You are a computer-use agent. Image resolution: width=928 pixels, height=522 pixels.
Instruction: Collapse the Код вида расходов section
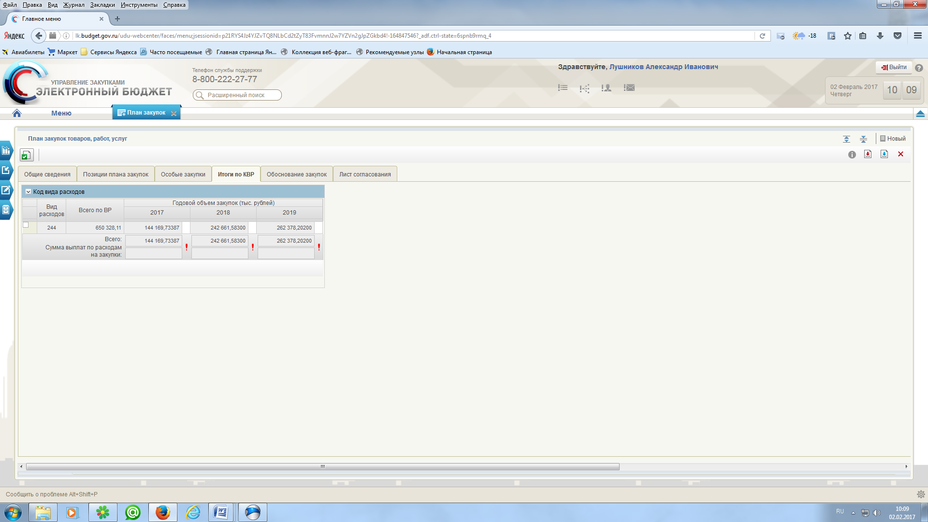pyautogui.click(x=29, y=192)
